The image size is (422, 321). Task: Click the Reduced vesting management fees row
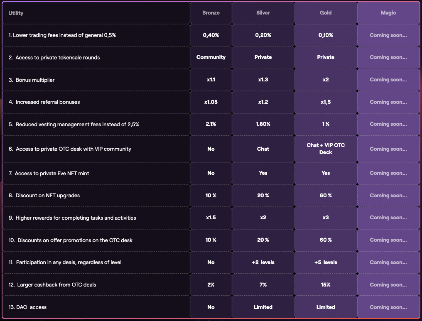211,124
